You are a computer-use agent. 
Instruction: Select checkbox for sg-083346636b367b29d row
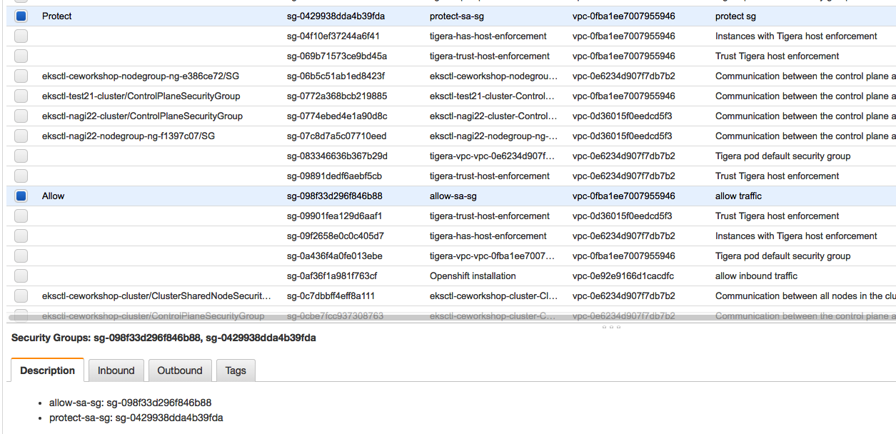21,156
